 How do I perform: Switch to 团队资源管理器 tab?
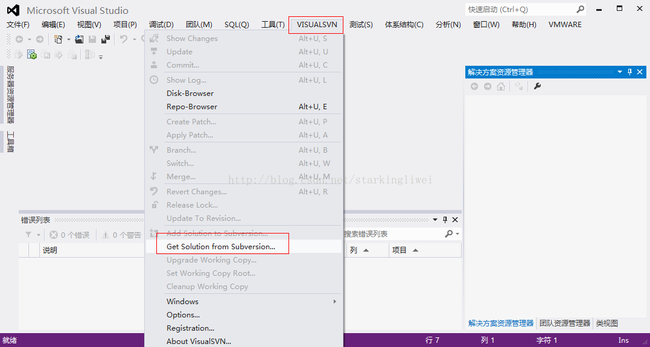click(x=565, y=323)
